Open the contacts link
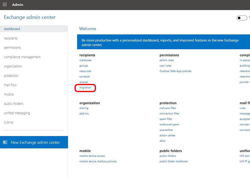Image resolution: width=250 pixels, height=178 pixels. pyautogui.click(x=84, y=76)
